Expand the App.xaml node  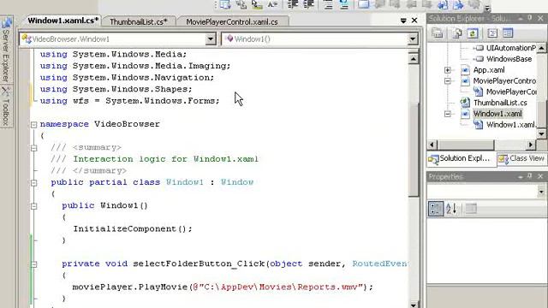447,70
